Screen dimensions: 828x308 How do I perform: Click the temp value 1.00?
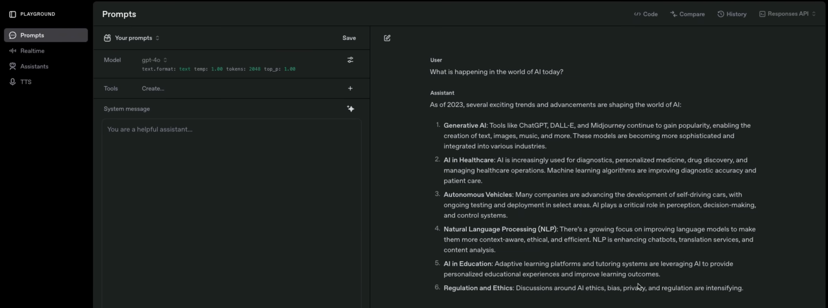tap(217, 69)
